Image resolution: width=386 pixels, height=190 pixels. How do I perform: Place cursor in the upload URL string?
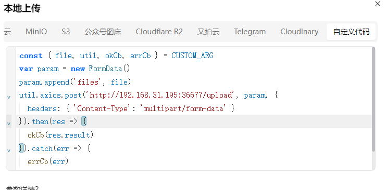[x=161, y=95]
